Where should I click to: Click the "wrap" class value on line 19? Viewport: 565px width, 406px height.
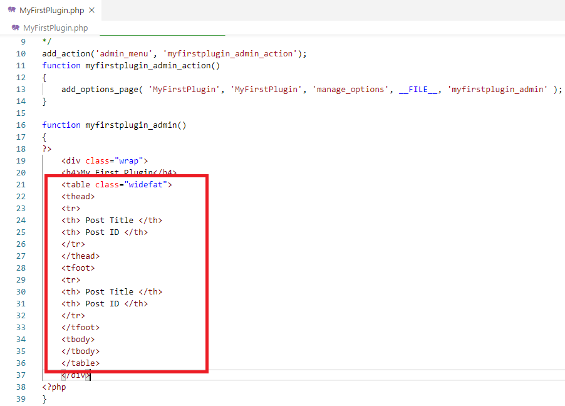[128, 161]
